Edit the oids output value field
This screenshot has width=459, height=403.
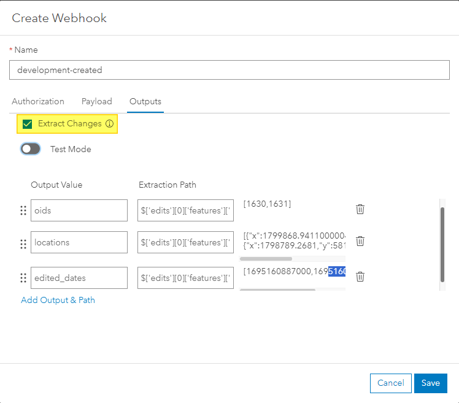click(x=79, y=210)
